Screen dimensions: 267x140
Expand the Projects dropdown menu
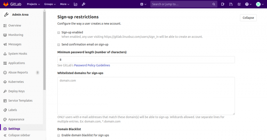pyautogui.click(x=33, y=4)
